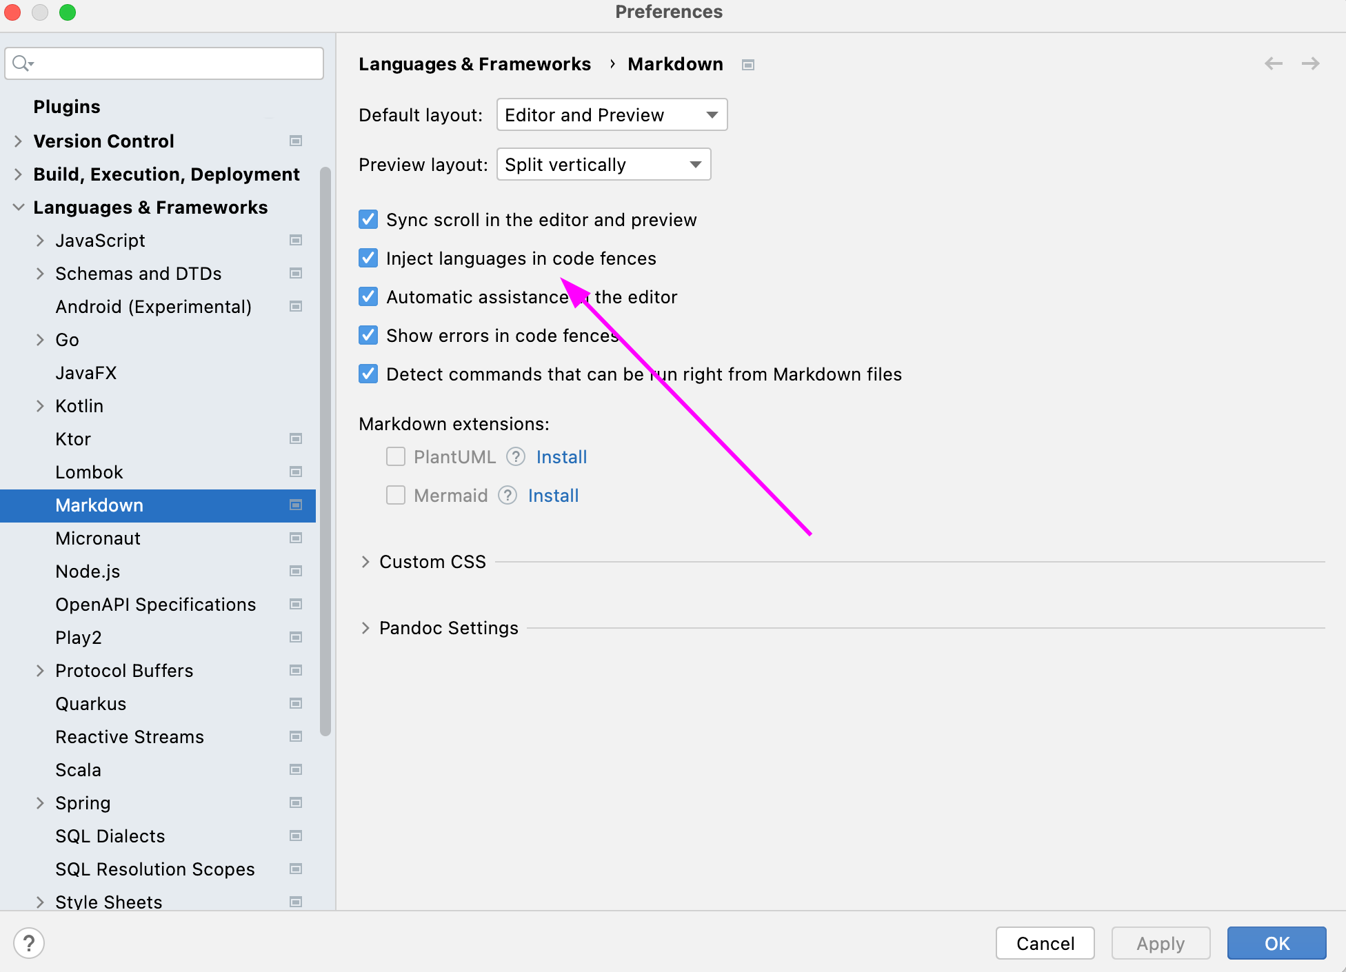This screenshot has height=972, width=1346.
Task: Confirm preferences with the OK button
Action: coord(1276,942)
